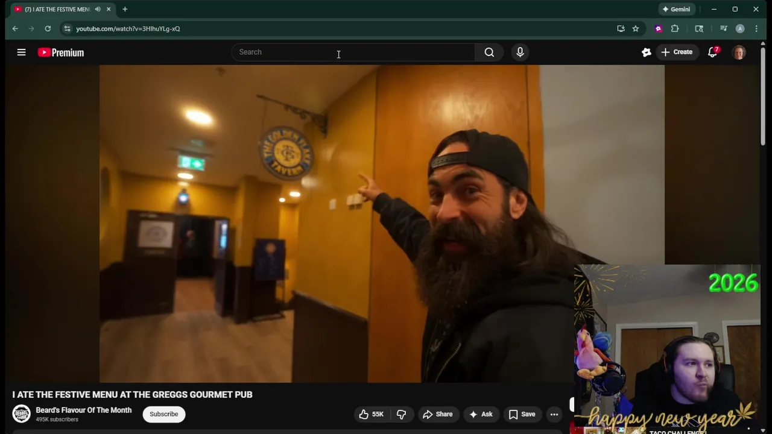Click the Ask button

click(481, 414)
